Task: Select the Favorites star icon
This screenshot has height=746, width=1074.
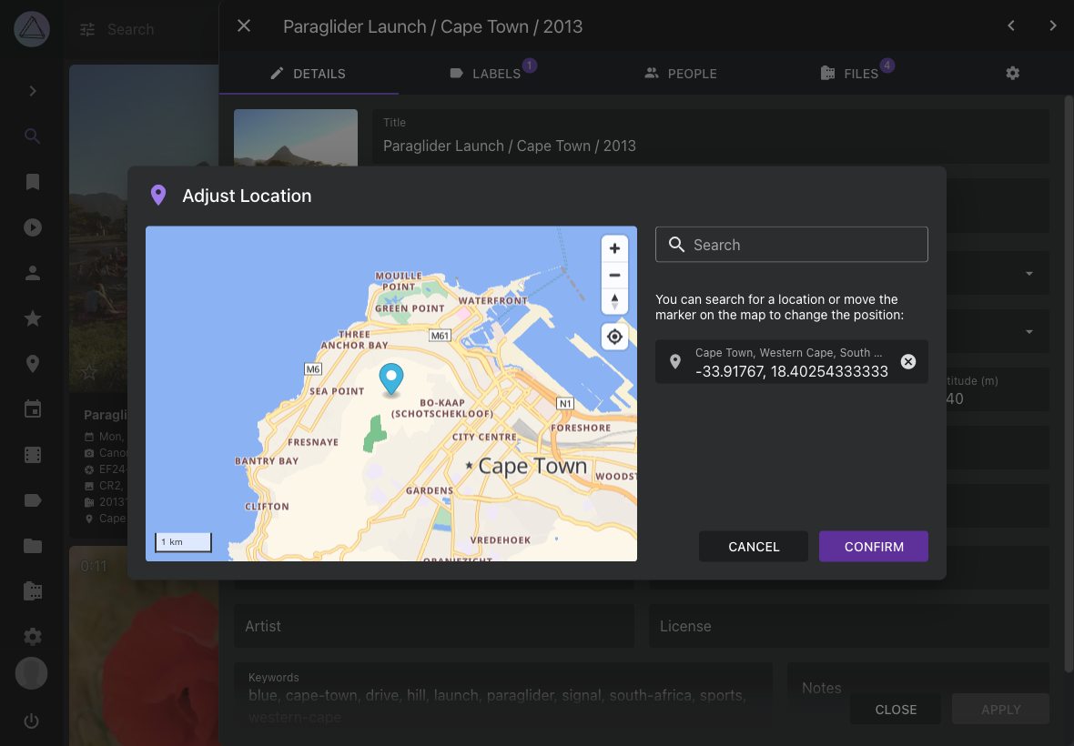Action: click(x=32, y=318)
